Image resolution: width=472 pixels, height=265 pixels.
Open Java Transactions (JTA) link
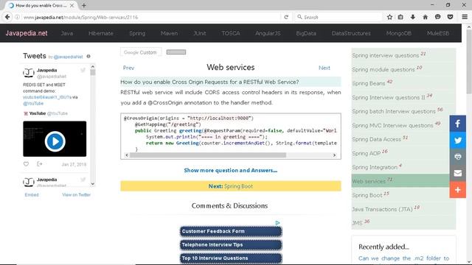click(x=382, y=209)
